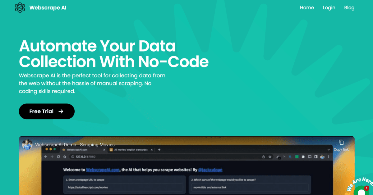
Task: Start the Free Trial
Action: (x=47, y=111)
